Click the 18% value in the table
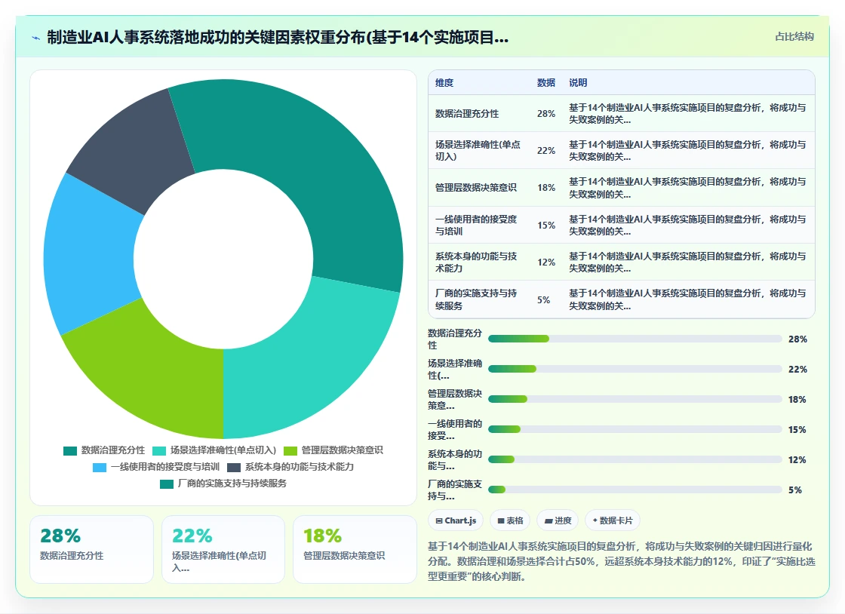The image size is (845, 614). click(546, 187)
